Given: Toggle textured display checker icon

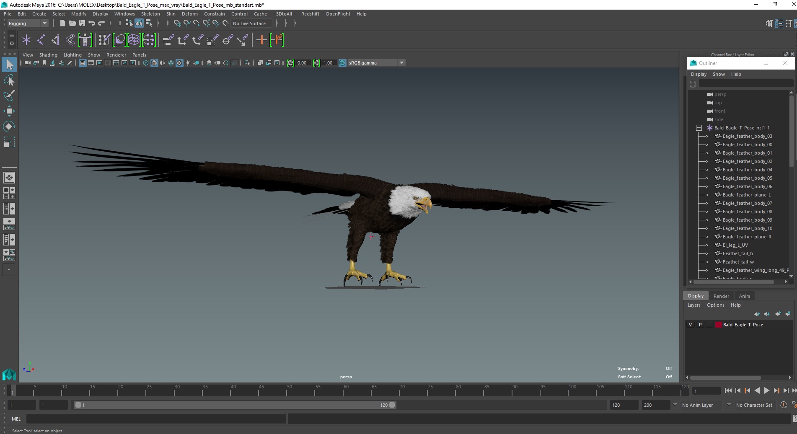Looking at the screenshot, I should coord(179,63).
